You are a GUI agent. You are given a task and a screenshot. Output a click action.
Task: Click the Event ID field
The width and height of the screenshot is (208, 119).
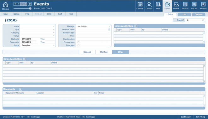tap(194, 20)
